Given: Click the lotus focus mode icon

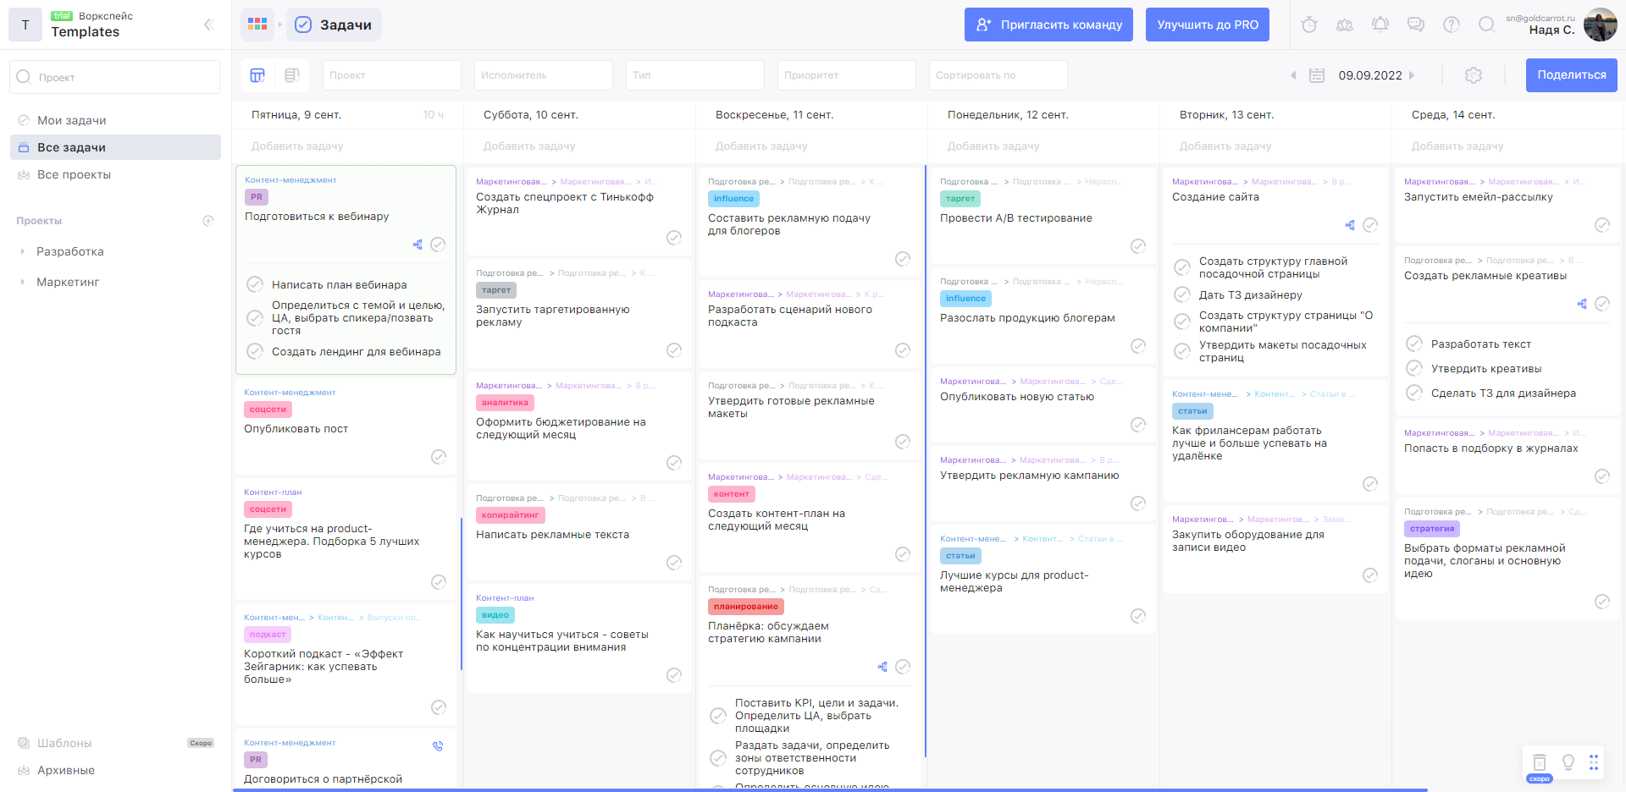Looking at the screenshot, I should [1345, 25].
